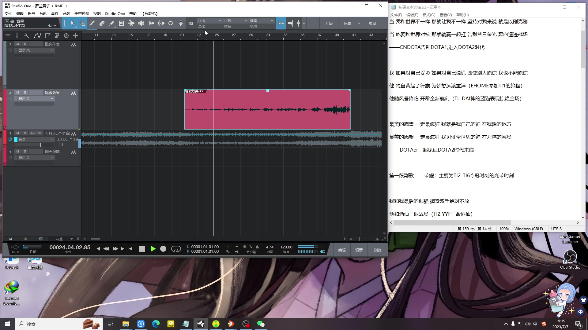Open the 格式(O) menu in Notepad
This screenshot has width=588, height=330.
429,15
